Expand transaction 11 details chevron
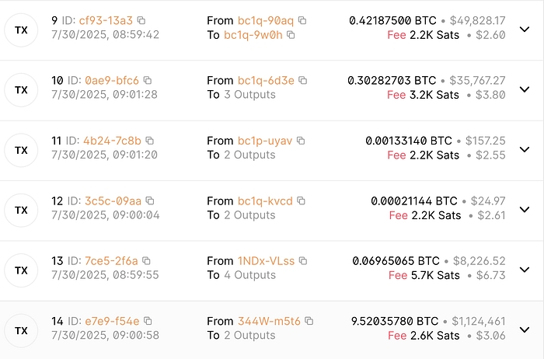The width and height of the screenshot is (544, 359). point(525,149)
